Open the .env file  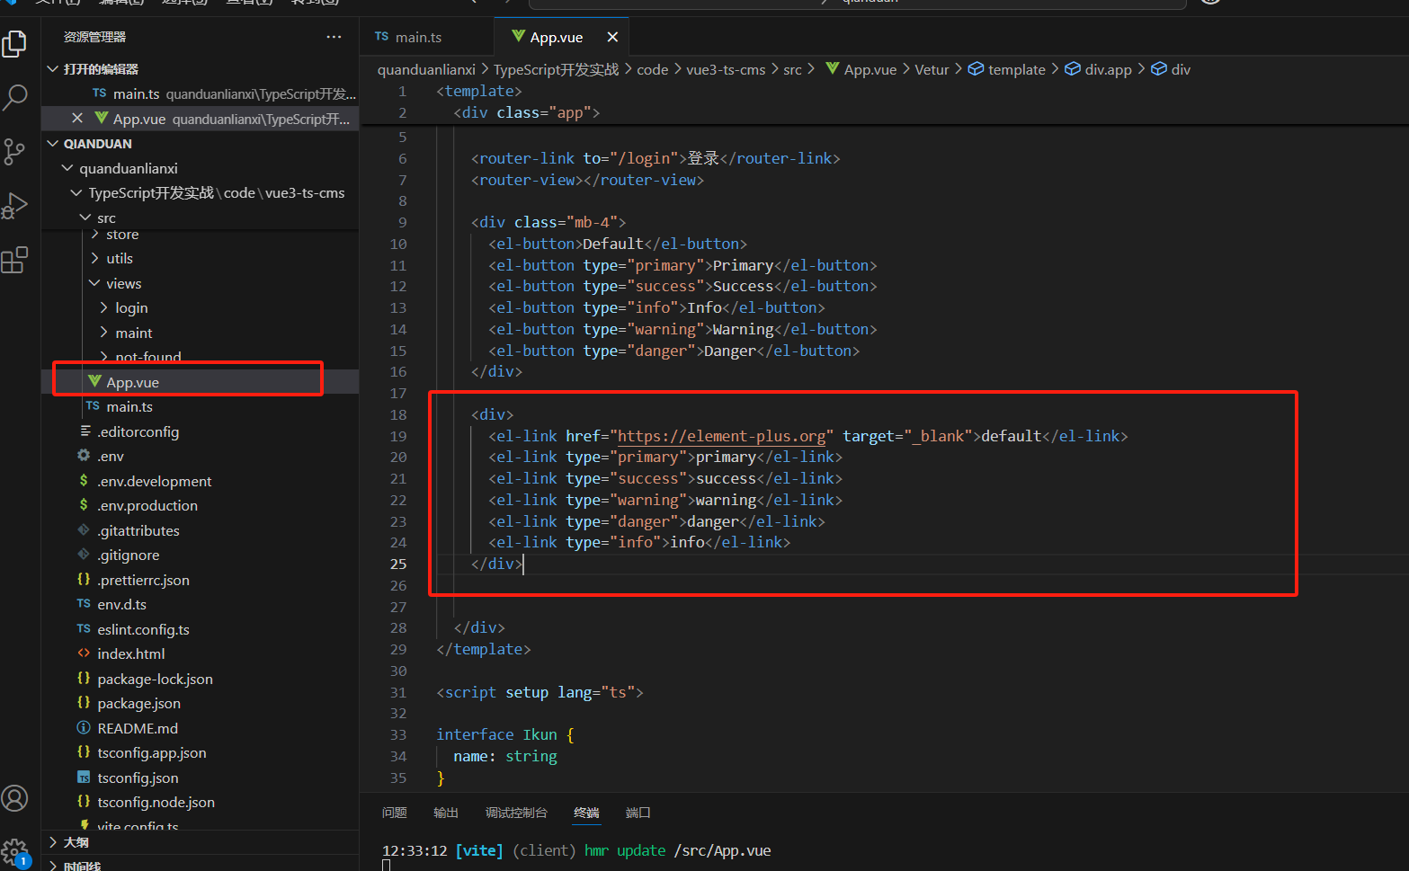pos(200,456)
